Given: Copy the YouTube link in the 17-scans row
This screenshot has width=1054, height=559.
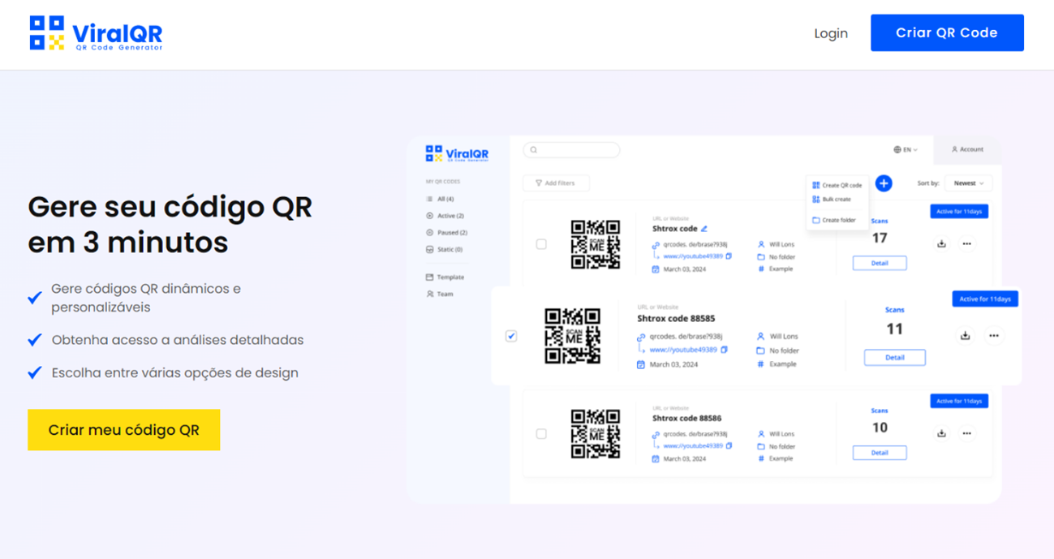Looking at the screenshot, I should 729,256.
